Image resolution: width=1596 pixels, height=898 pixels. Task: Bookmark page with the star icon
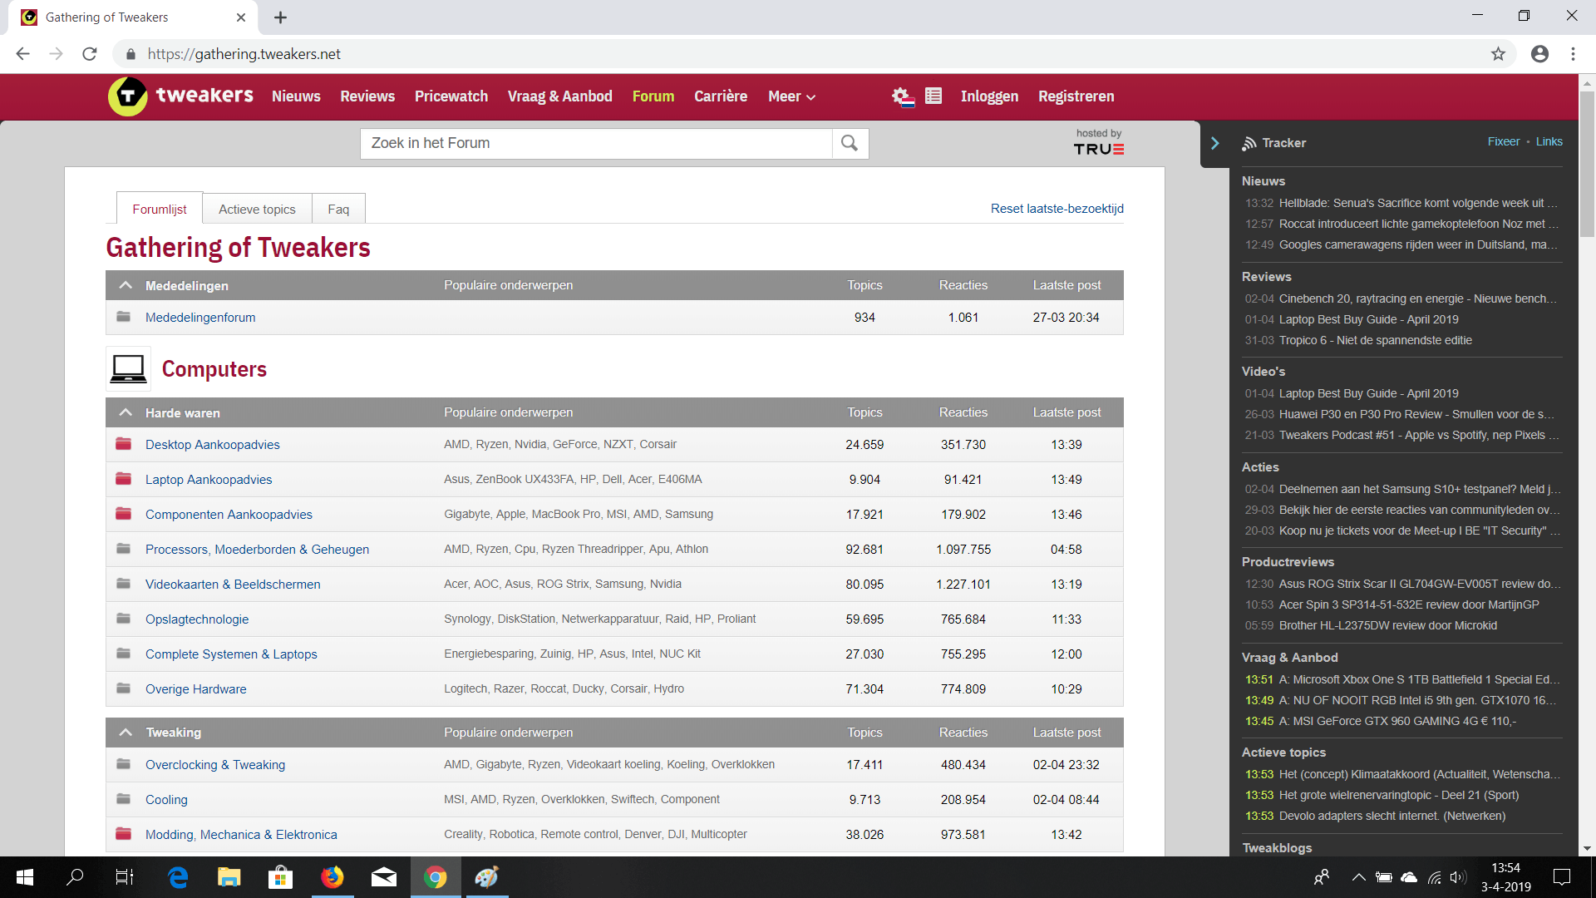[x=1498, y=54]
